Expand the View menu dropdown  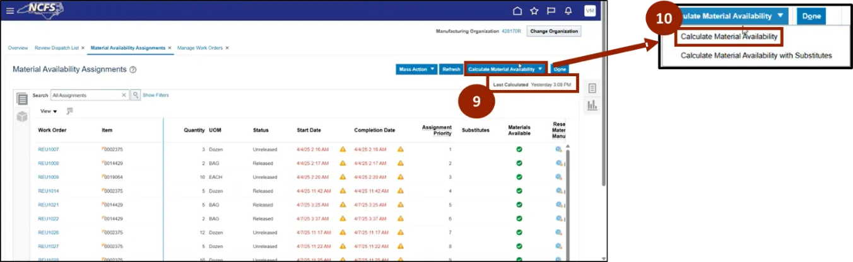pyautogui.click(x=49, y=111)
